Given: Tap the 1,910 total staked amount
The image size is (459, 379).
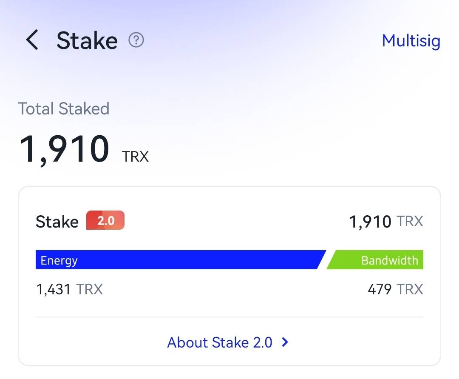Looking at the screenshot, I should (x=65, y=149).
